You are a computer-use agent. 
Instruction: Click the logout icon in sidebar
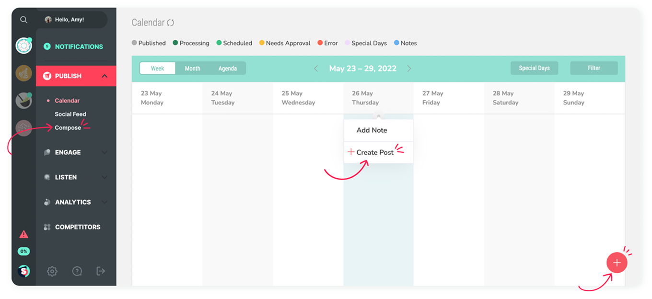pyautogui.click(x=101, y=271)
